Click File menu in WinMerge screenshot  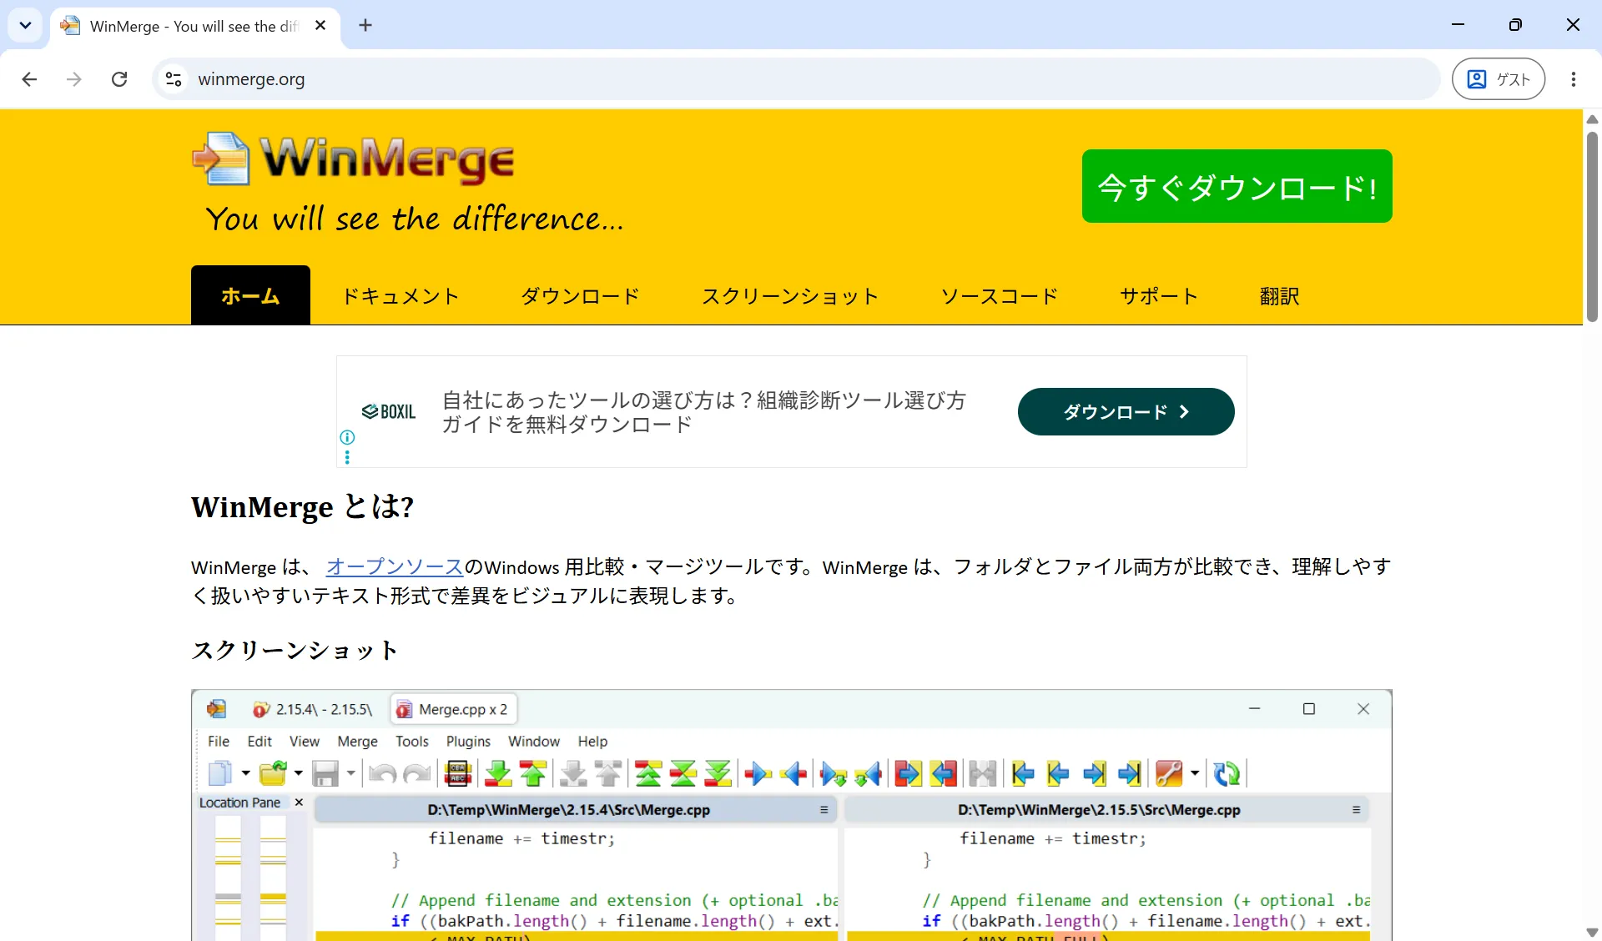coord(219,741)
